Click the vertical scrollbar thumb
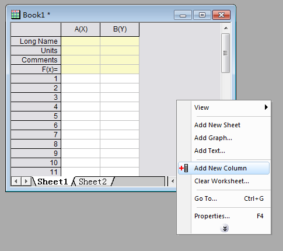Screen dimensions: 283x251 [226, 53]
